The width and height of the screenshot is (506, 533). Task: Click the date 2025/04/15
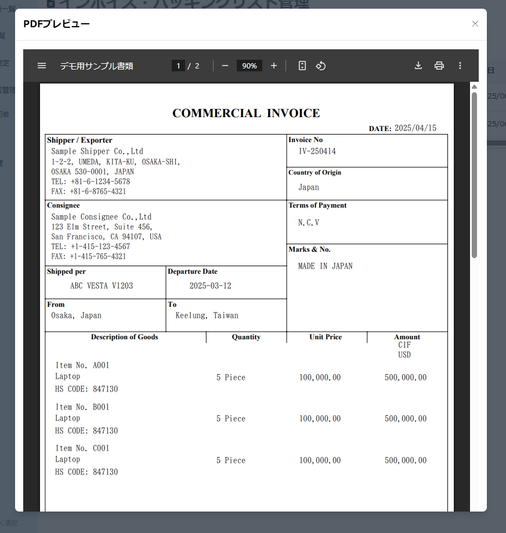415,128
